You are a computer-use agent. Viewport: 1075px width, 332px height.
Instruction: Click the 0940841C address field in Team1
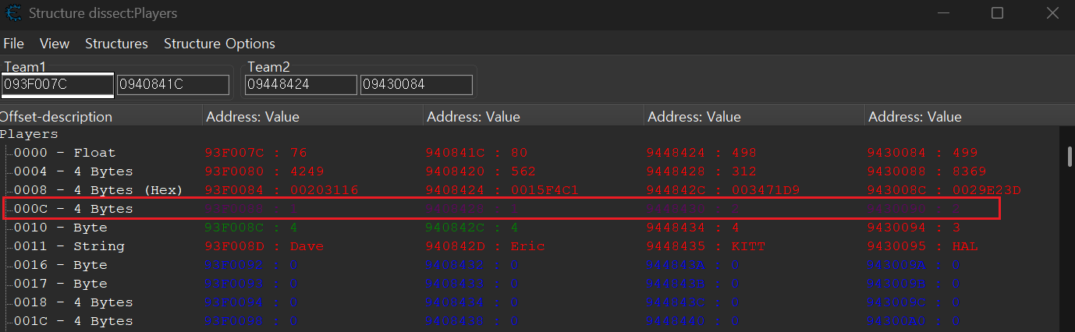point(172,84)
